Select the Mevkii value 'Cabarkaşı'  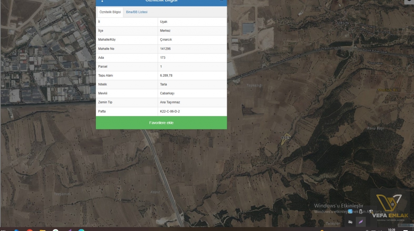click(167, 93)
